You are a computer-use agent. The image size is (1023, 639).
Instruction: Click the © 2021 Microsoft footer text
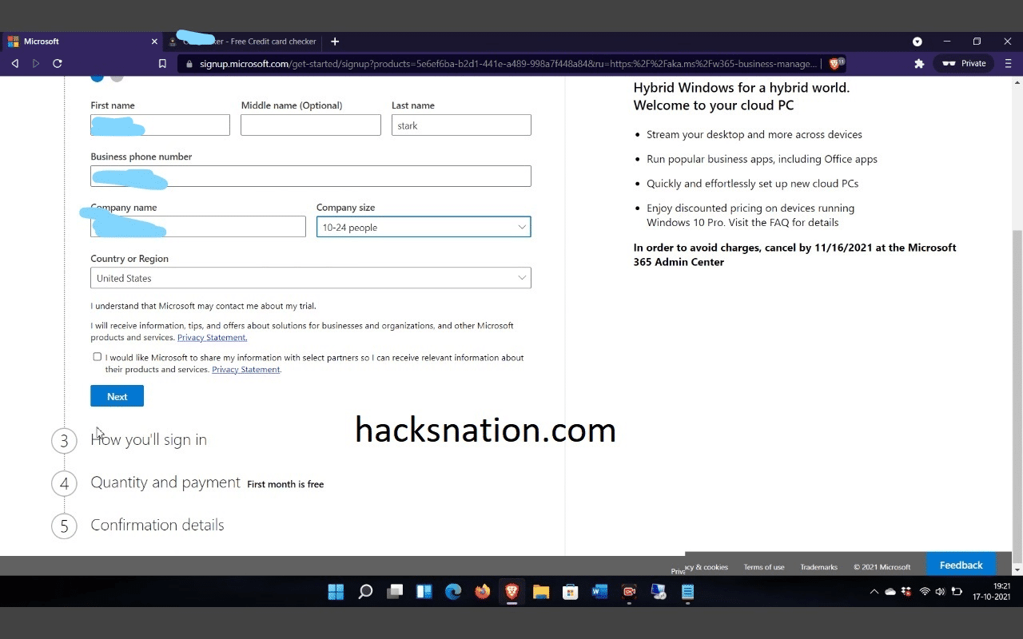pos(882,567)
